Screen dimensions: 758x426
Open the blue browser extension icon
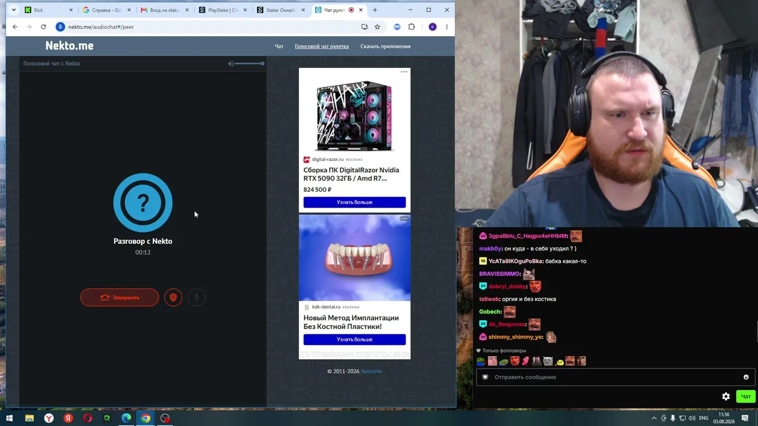[x=397, y=27]
